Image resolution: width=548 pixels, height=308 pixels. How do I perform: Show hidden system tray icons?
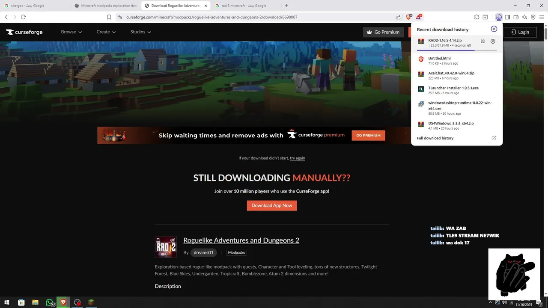point(491,302)
